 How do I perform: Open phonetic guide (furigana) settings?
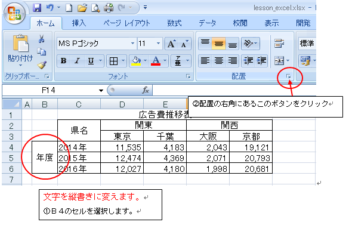point(178,61)
